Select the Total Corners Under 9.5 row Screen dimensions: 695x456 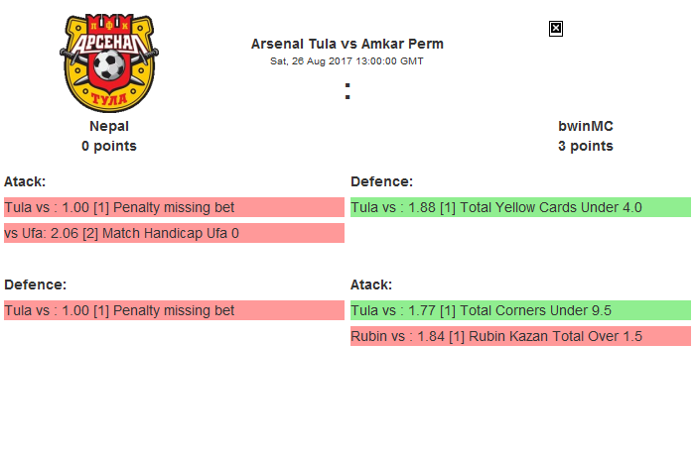pos(520,310)
